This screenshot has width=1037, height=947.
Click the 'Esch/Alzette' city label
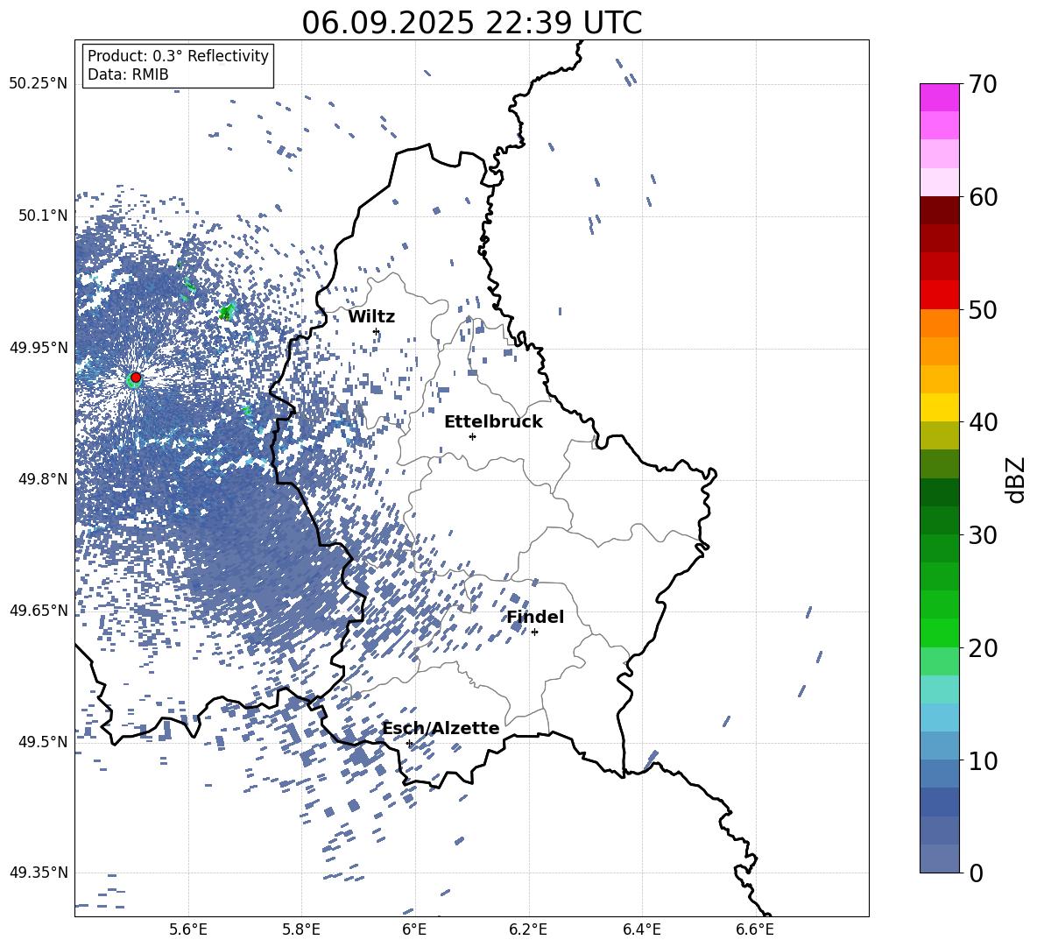click(441, 728)
